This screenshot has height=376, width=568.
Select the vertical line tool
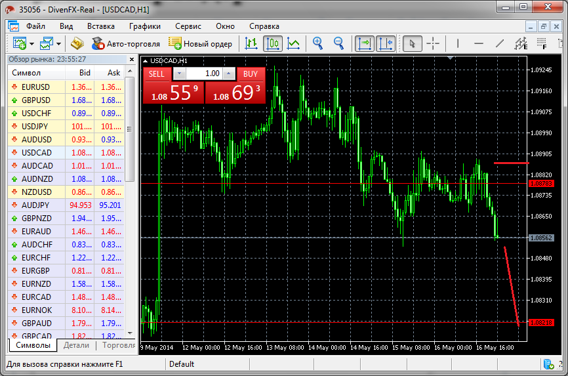(458, 43)
